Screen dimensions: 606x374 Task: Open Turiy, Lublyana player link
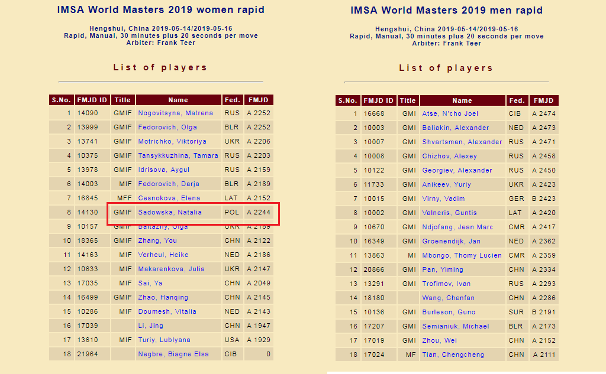coord(165,340)
